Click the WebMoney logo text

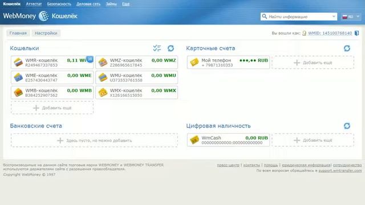click(x=19, y=16)
